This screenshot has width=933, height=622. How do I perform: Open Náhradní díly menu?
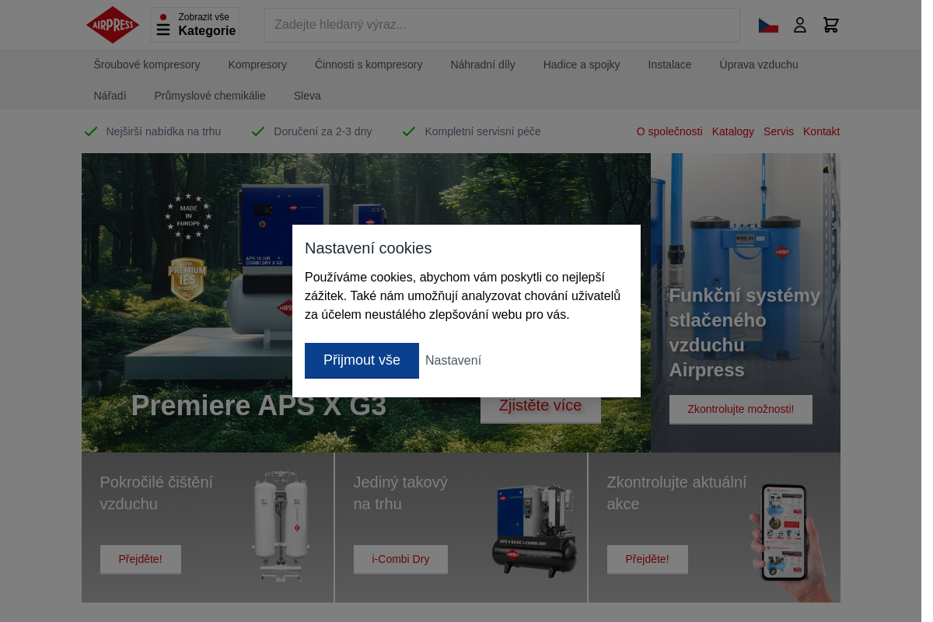(483, 65)
